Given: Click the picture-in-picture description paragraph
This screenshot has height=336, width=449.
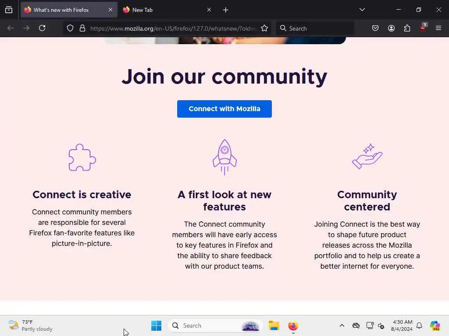Looking at the screenshot, I should [82, 227].
